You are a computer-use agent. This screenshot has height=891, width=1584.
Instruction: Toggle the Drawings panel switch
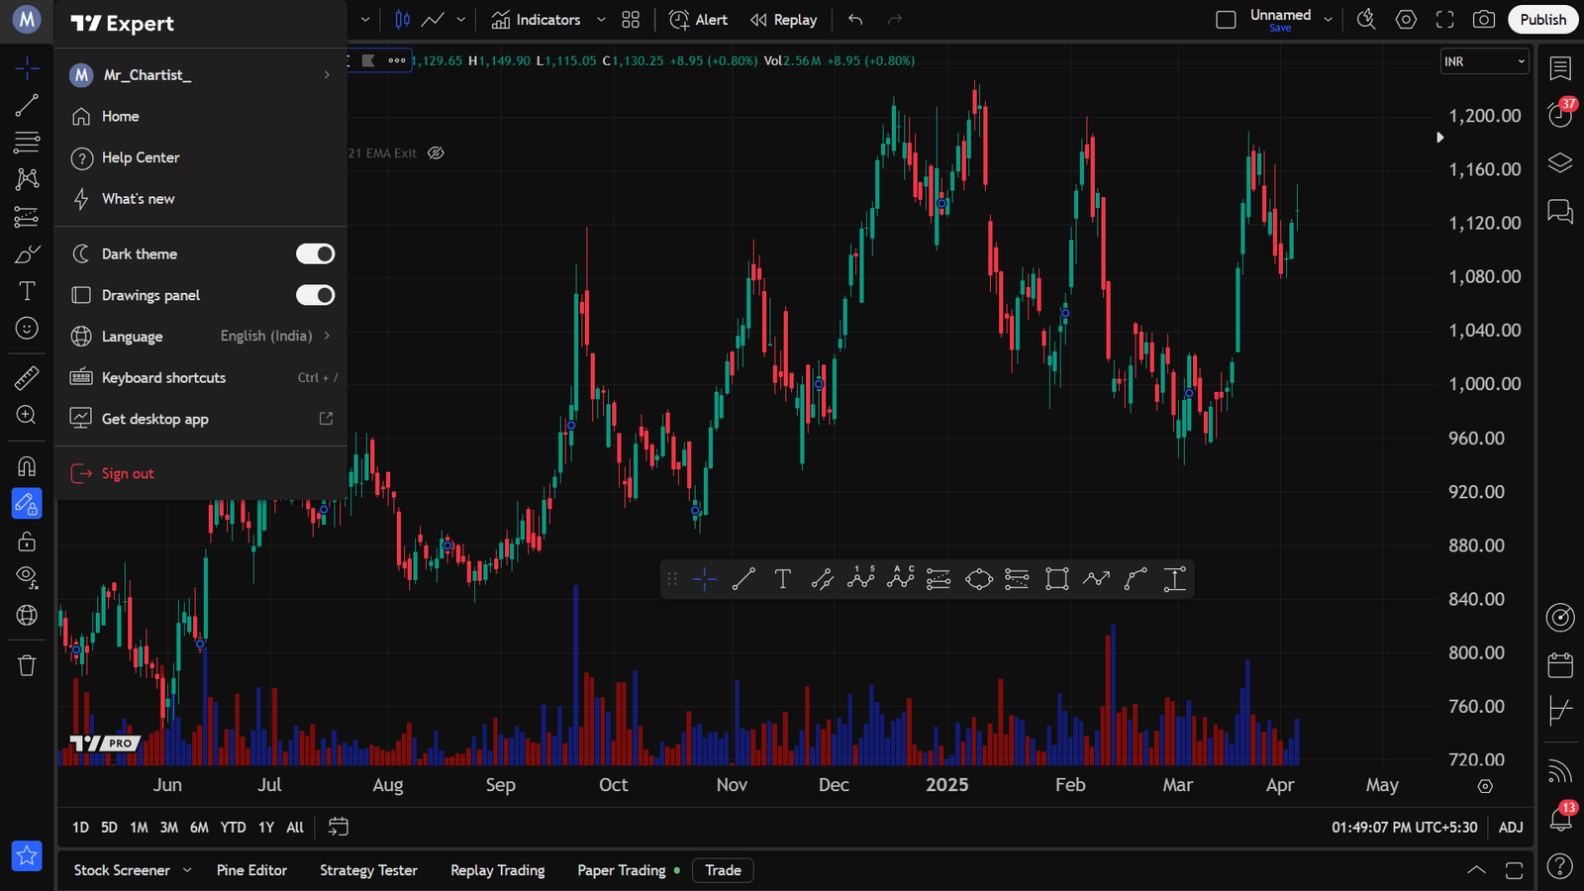coord(315,295)
